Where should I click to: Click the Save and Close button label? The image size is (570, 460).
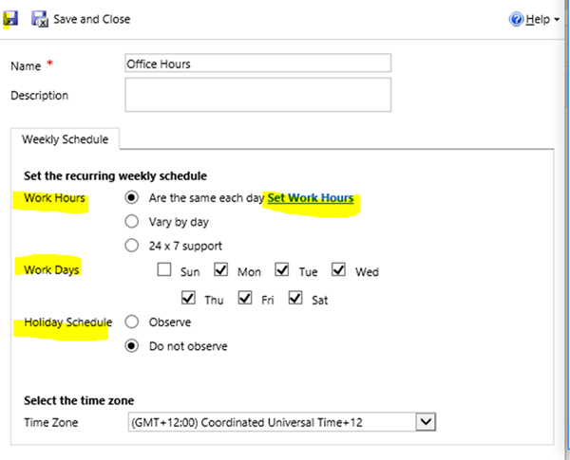click(x=92, y=19)
